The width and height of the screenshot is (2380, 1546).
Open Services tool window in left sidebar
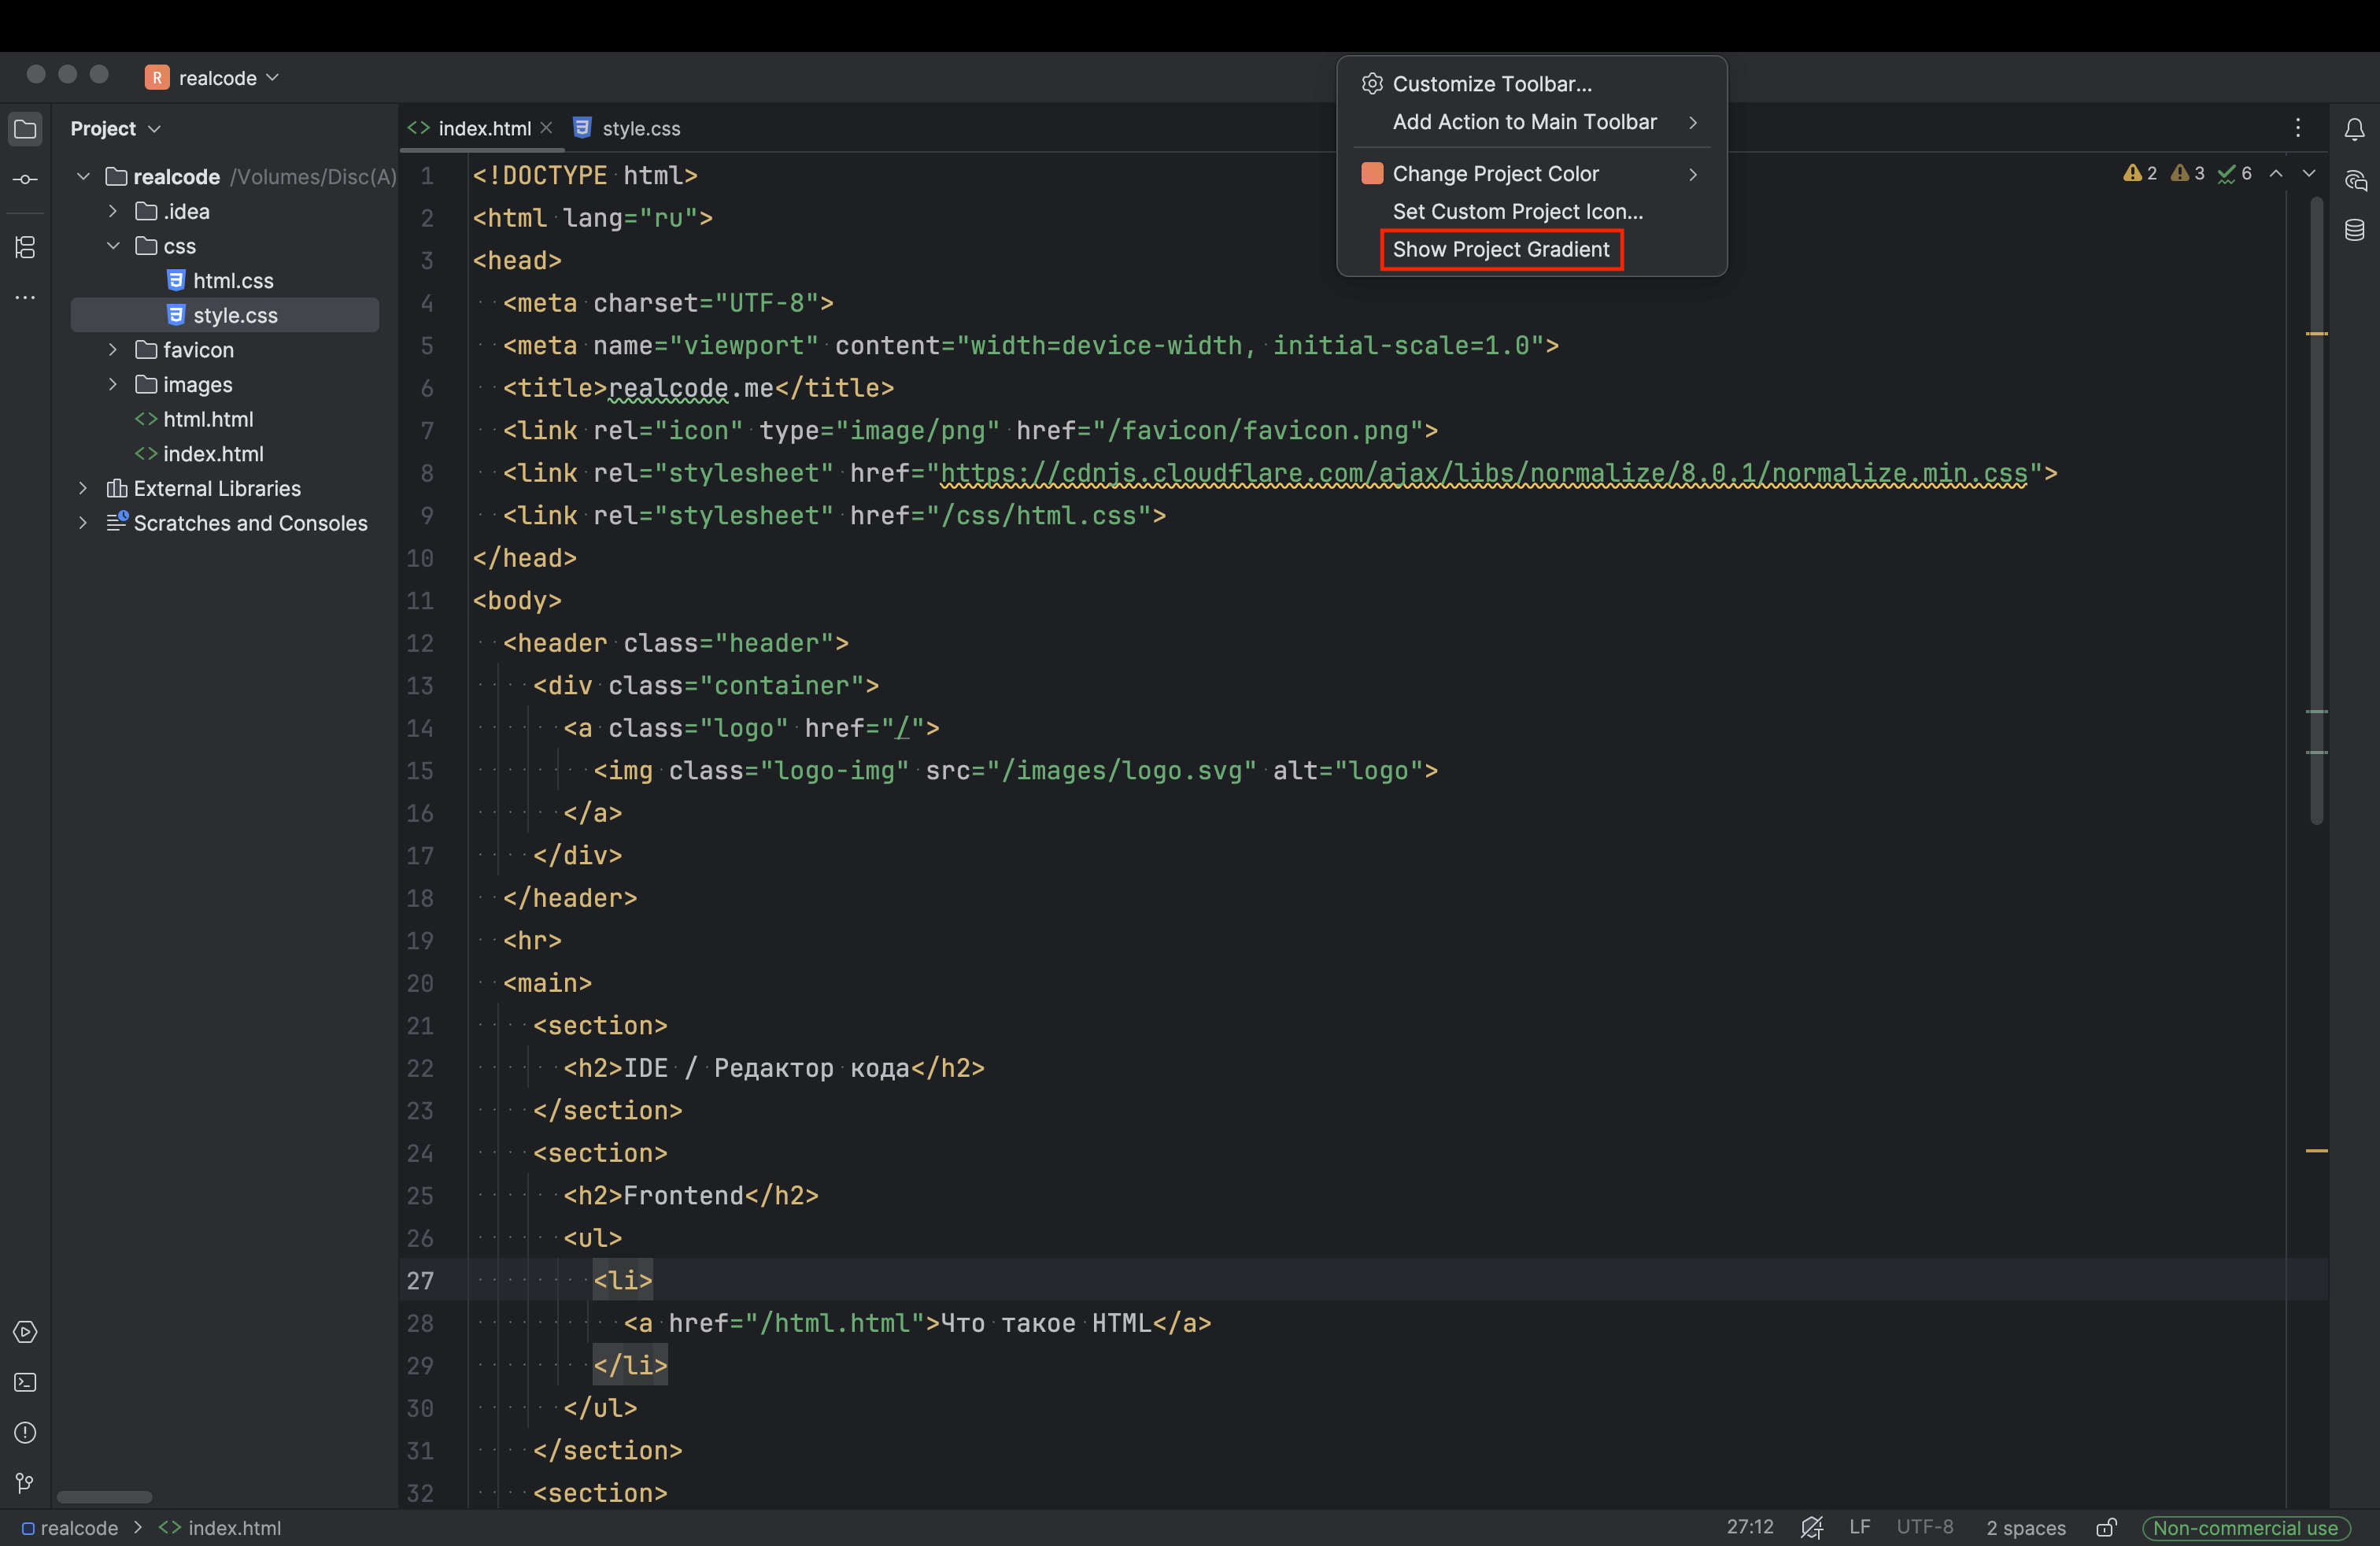[x=25, y=1332]
